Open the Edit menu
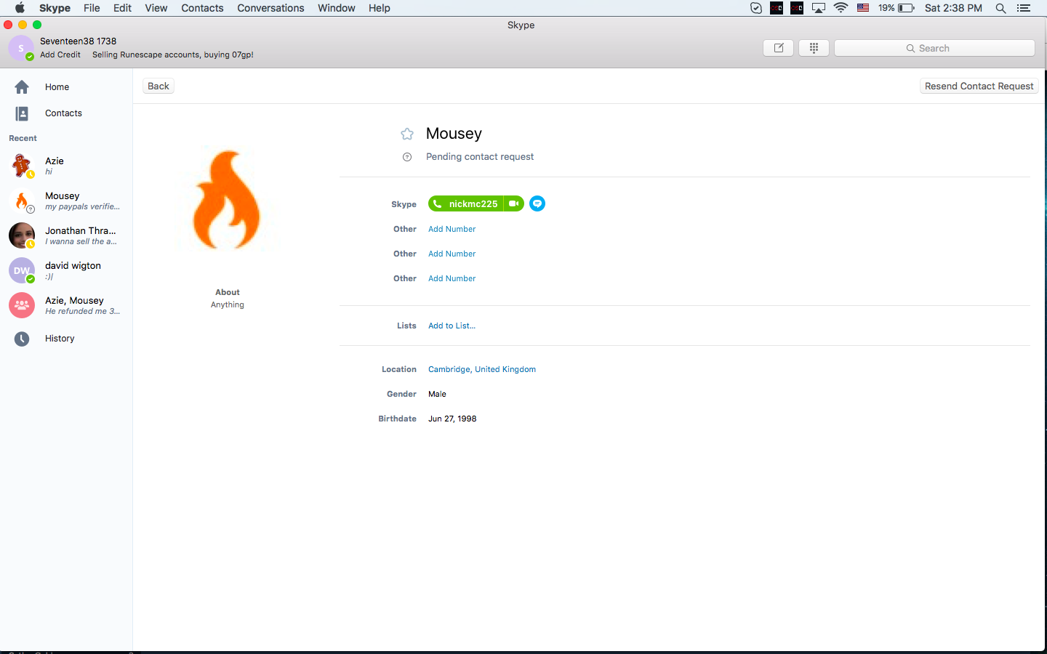This screenshot has height=654, width=1047. click(122, 8)
